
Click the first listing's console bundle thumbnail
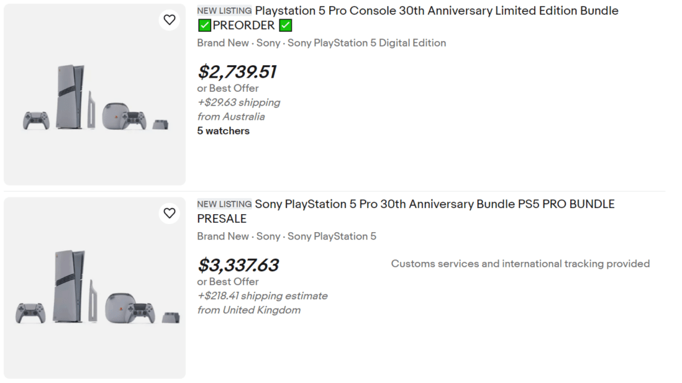point(94,93)
